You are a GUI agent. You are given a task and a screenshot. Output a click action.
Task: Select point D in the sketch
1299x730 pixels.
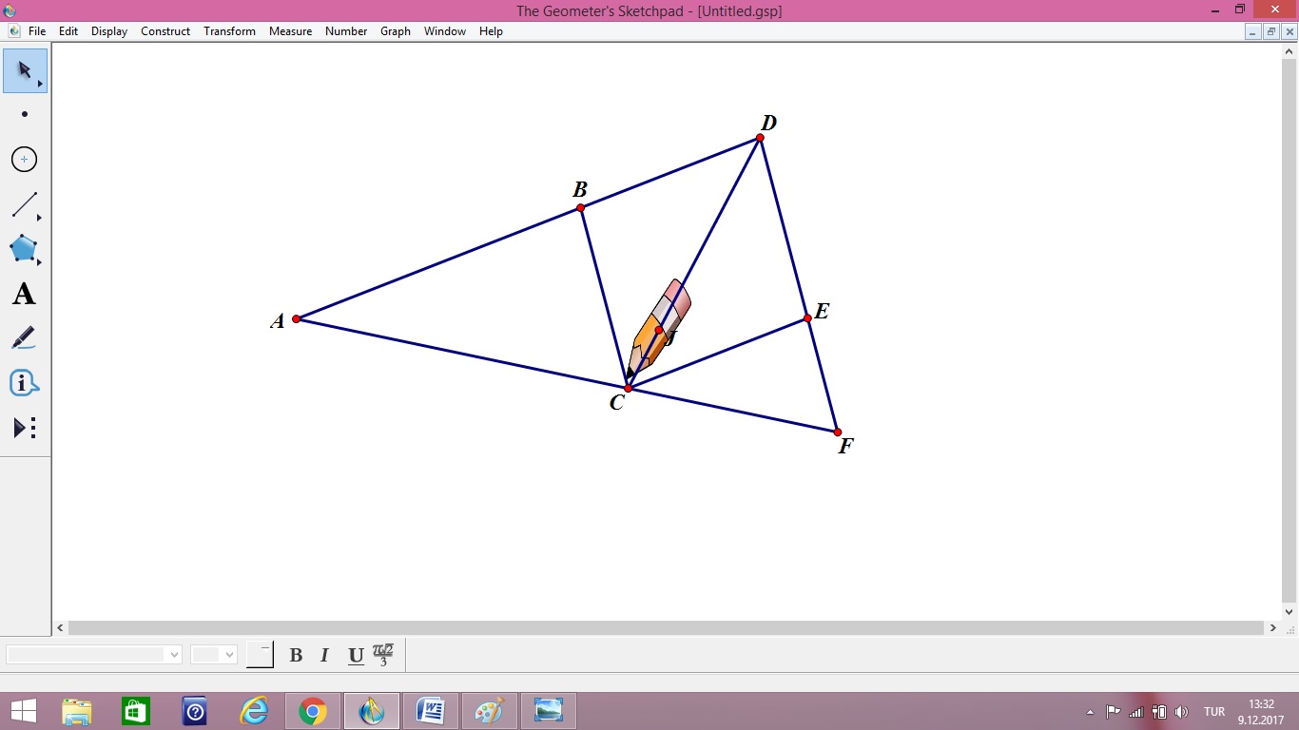759,138
